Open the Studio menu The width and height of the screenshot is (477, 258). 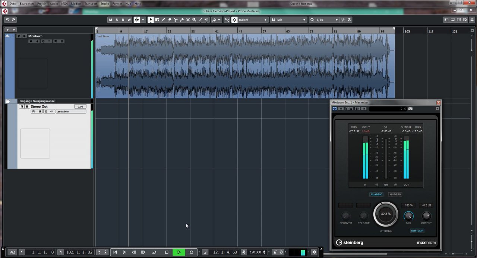tap(105, 4)
